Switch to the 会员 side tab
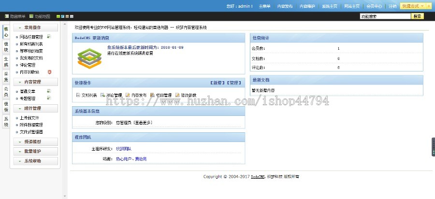Image resolution: width=435 pixels, height=199 pixels. (6, 92)
